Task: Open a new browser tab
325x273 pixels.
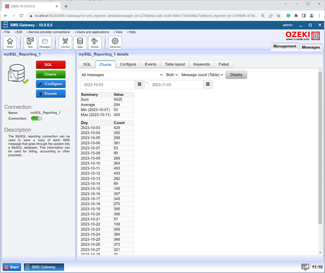Action: coord(66,6)
